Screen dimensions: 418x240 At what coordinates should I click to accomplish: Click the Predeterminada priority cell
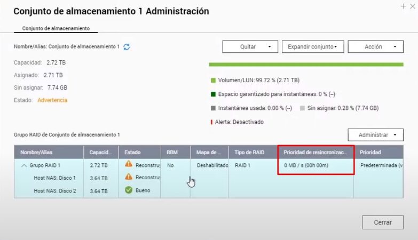[381, 165]
